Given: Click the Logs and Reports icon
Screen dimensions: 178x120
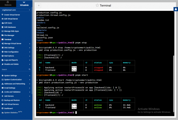Looking at the screenshot, I should tap(3, 60).
